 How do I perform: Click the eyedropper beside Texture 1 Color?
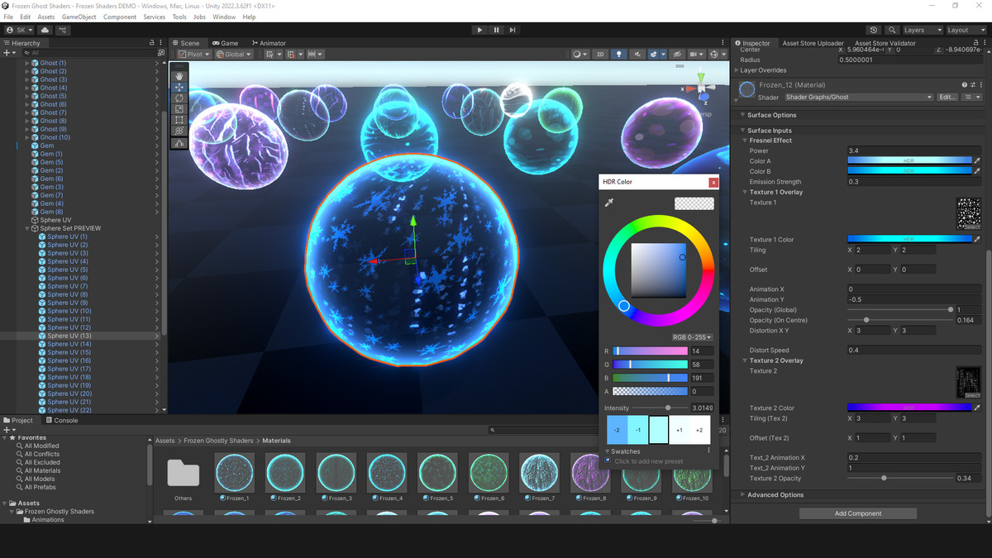tap(977, 240)
